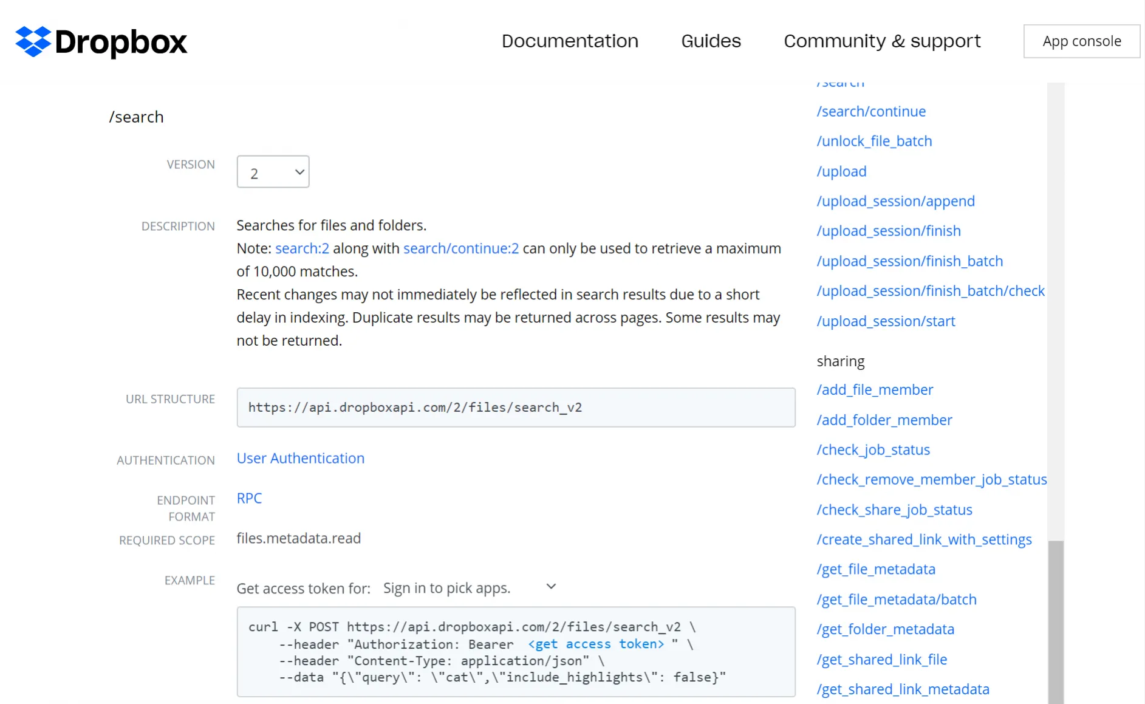Expand Sign in to pick apps dropdown

point(470,587)
